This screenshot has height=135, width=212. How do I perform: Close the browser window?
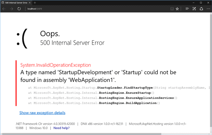click(x=208, y=3)
